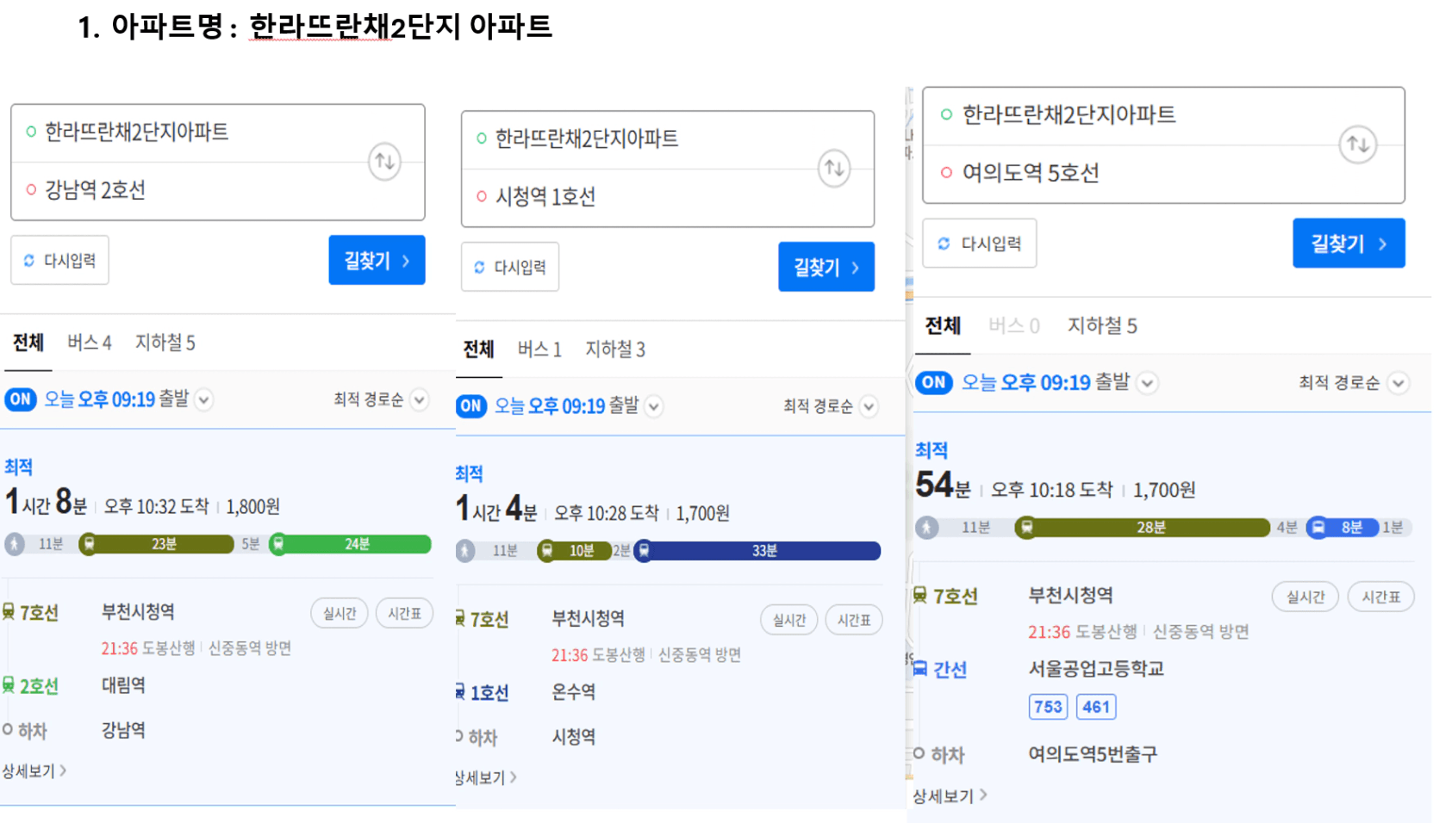Click 길찾기 button in 강남역 panel

click(x=377, y=260)
